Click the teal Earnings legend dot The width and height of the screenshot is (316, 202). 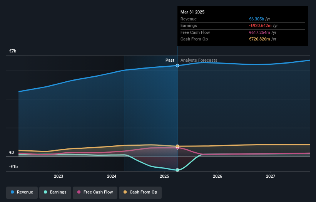[x=45, y=192]
